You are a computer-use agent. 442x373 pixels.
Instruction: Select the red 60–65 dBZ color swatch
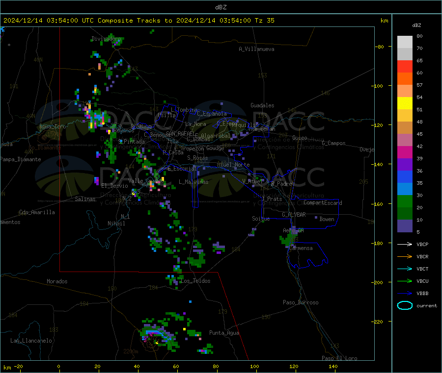[405, 66]
